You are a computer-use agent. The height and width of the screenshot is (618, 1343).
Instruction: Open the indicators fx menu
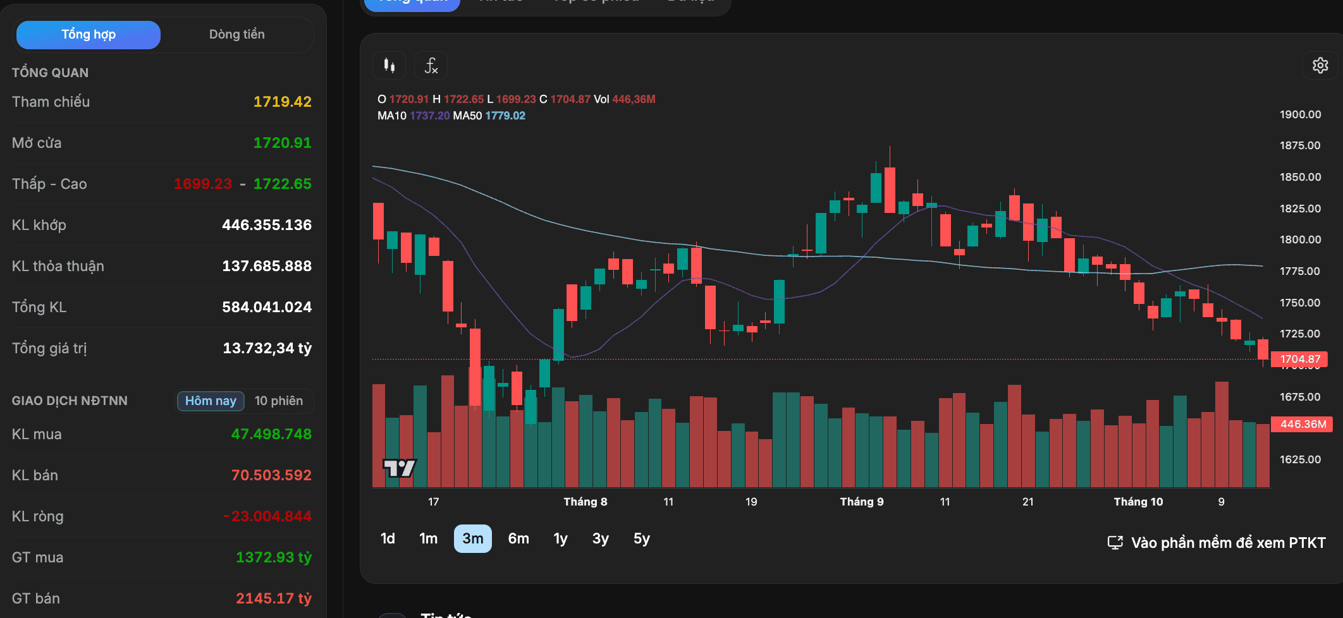tap(431, 65)
